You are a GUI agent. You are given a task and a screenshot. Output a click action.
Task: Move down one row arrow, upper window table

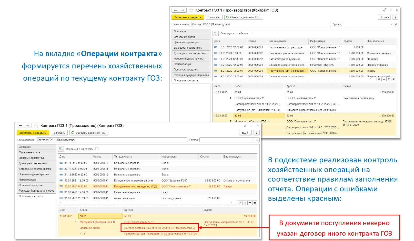tap(389, 79)
